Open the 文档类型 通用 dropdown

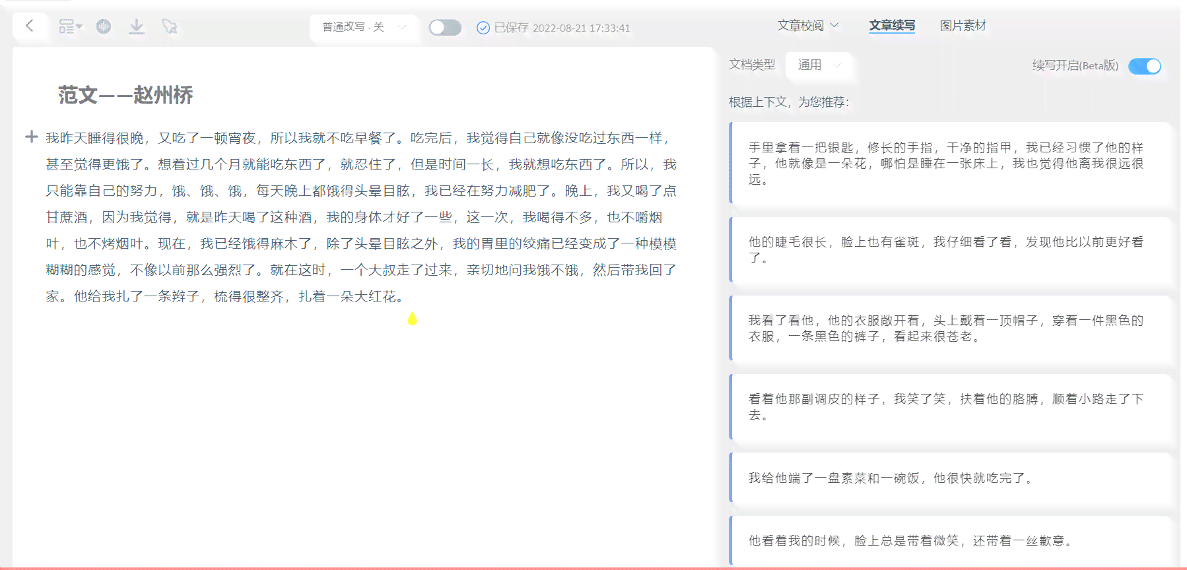(819, 65)
